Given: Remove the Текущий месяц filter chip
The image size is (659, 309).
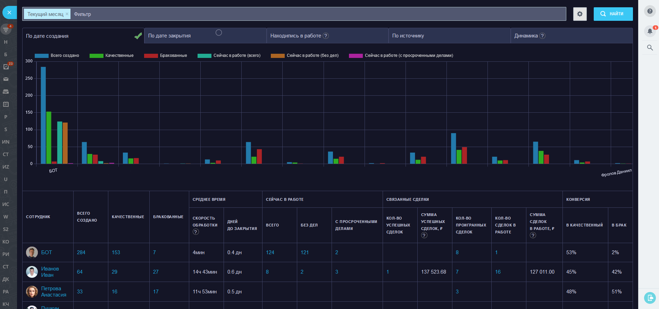Looking at the screenshot, I should point(67,14).
